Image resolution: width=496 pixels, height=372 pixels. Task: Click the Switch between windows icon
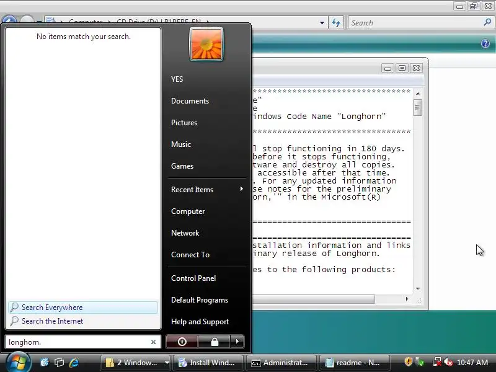click(x=59, y=362)
